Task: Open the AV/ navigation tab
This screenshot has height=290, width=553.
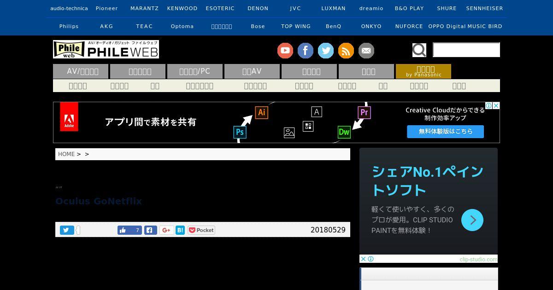Action: coord(81,71)
